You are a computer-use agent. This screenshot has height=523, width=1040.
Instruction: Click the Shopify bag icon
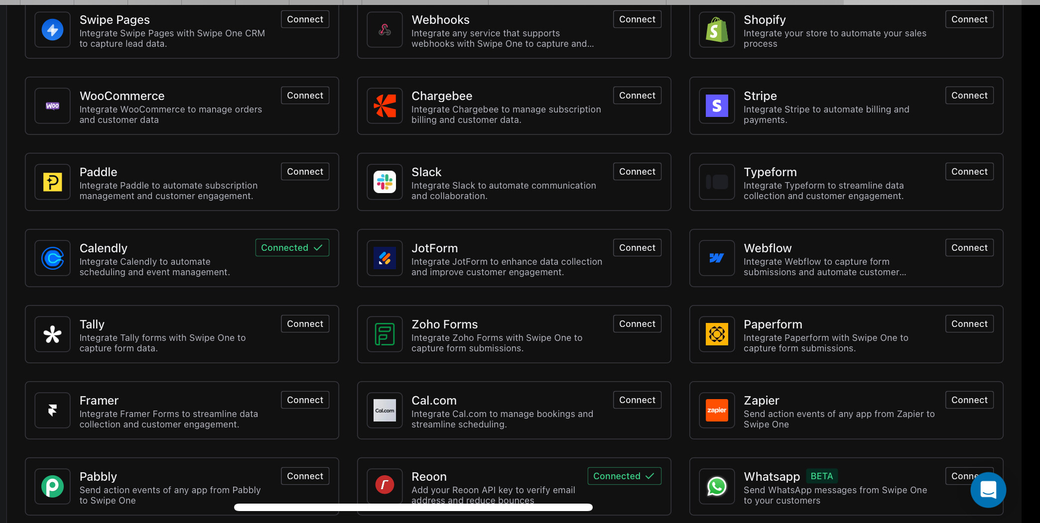[717, 30]
